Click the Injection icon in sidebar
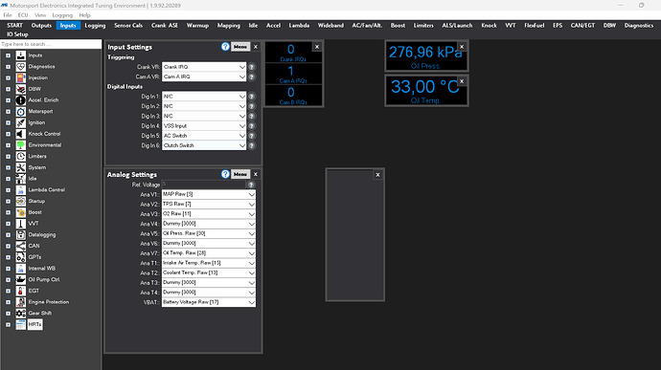 coord(21,77)
